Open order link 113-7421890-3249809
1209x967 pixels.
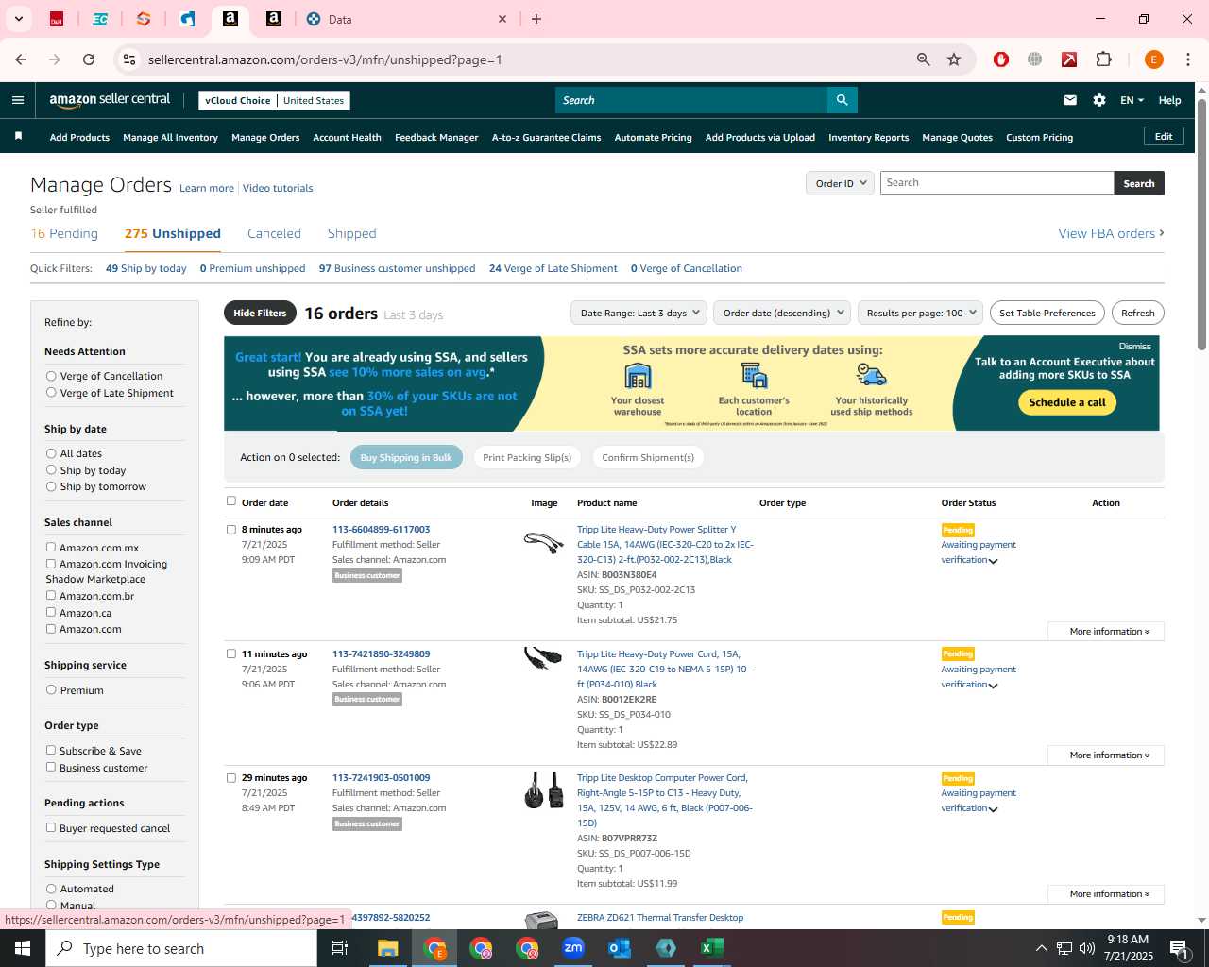pyautogui.click(x=381, y=653)
